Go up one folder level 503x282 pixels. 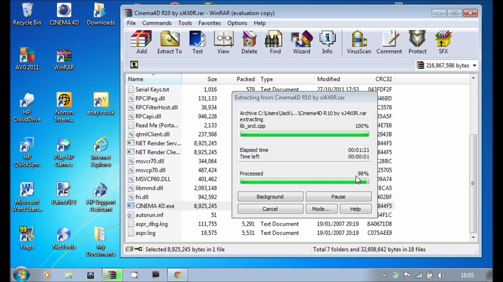[x=134, y=65]
